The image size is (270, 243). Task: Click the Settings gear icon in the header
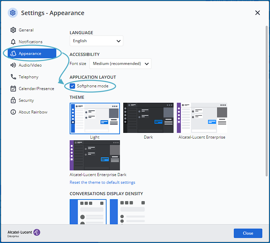click(13, 13)
